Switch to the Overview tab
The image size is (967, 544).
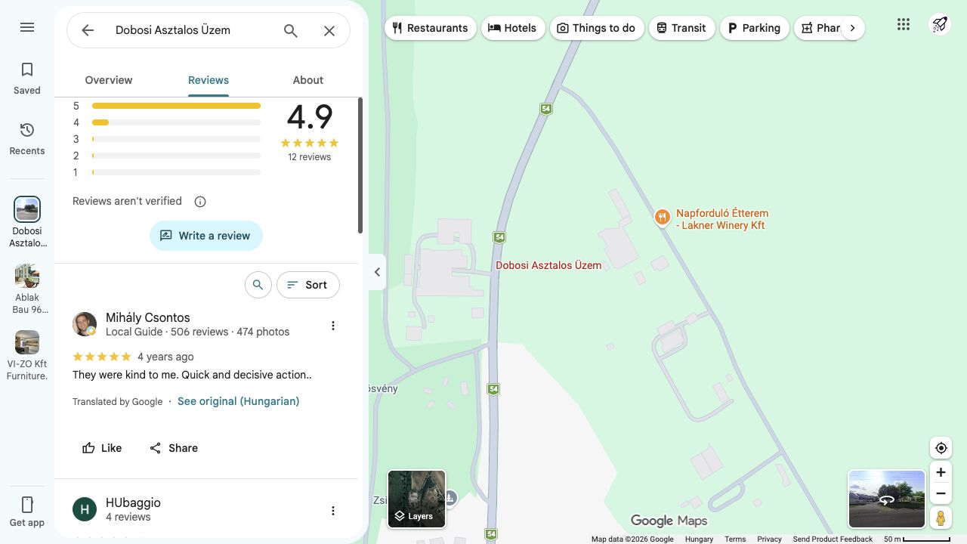coord(109,80)
